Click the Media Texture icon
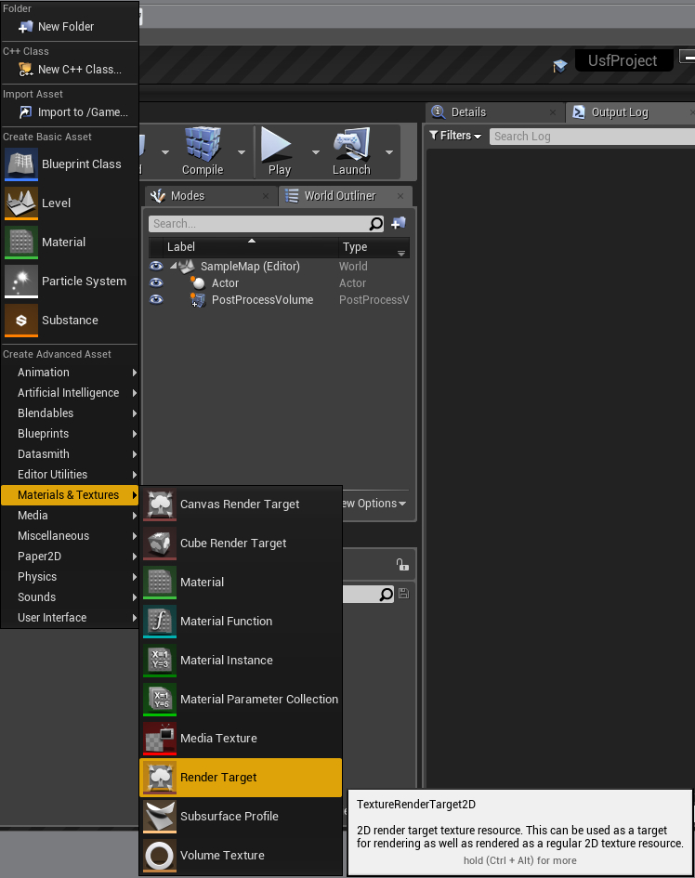695x878 pixels. tap(160, 738)
